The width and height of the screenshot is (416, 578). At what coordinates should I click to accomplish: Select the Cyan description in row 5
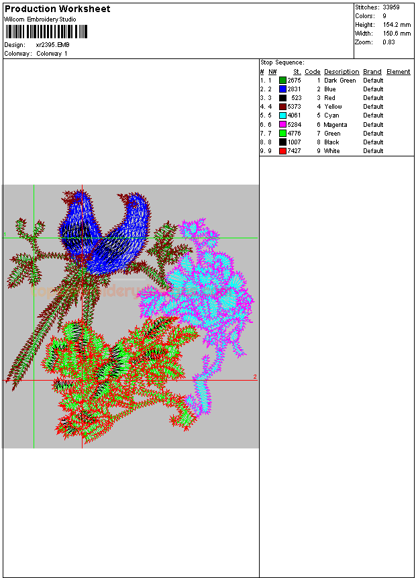(331, 115)
